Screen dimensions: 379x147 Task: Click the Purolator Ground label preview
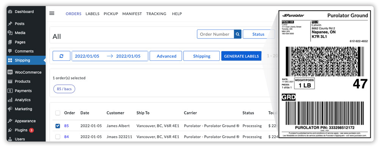point(325,74)
